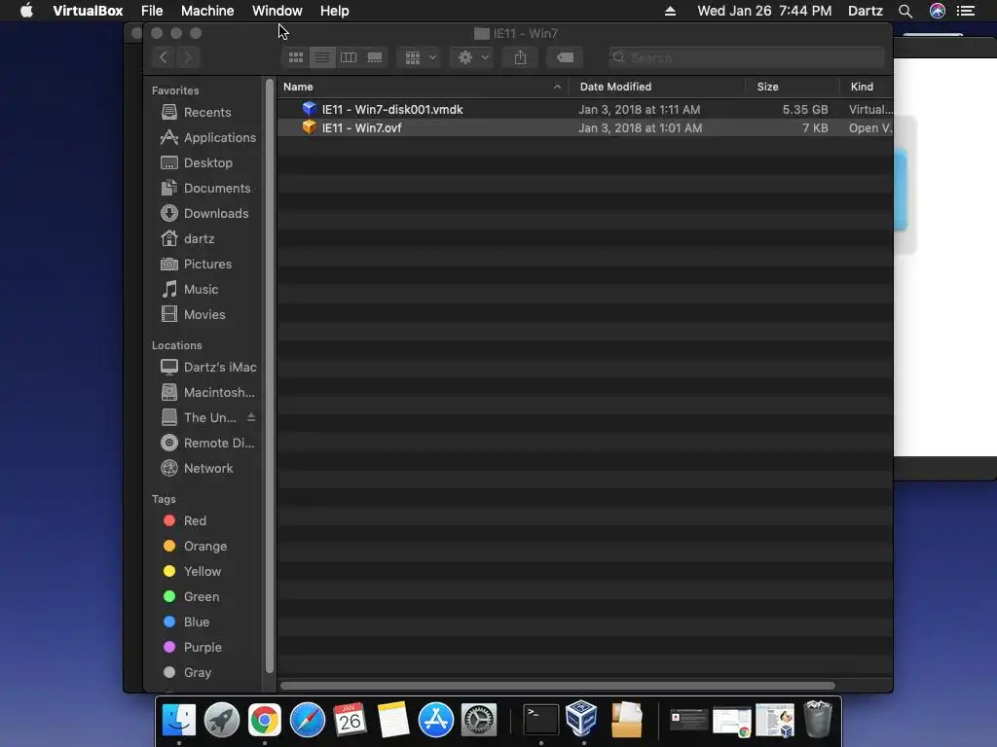The image size is (997, 747).
Task: Open the dartz home folder
Action: (187, 239)
